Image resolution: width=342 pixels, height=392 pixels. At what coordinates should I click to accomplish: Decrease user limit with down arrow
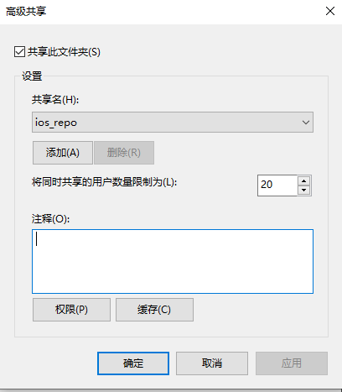(303, 191)
